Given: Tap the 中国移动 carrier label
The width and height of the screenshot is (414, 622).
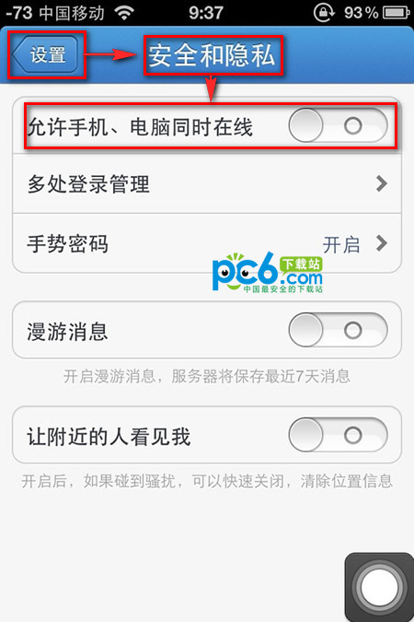Looking at the screenshot, I should coord(72,13).
